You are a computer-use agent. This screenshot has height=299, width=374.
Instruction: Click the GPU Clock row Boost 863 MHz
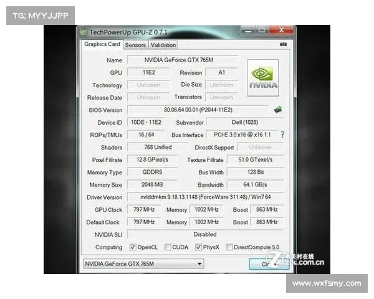tap(267, 209)
